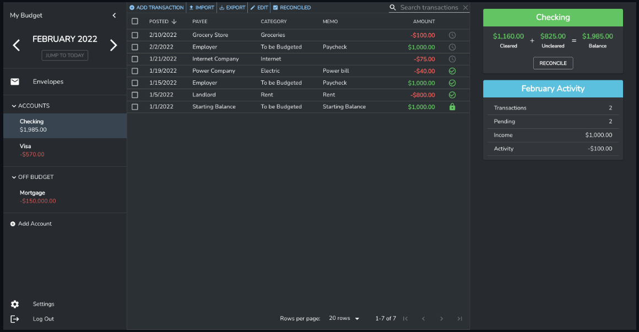Click the -$800.00 Landlord amount

click(x=423, y=95)
